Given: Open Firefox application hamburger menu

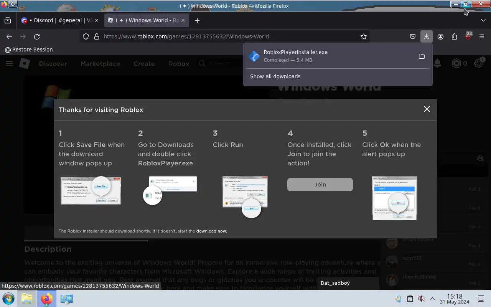Looking at the screenshot, I should (x=482, y=36).
